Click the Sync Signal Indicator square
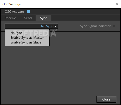 [114, 26]
